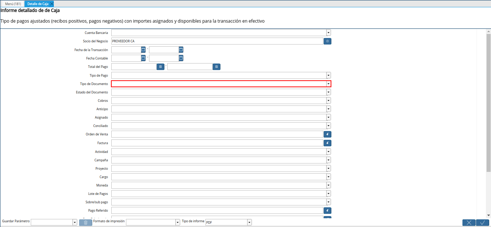This screenshot has width=491, height=227.
Task: Switch to Menú (181) tab
Action: click(13, 4)
